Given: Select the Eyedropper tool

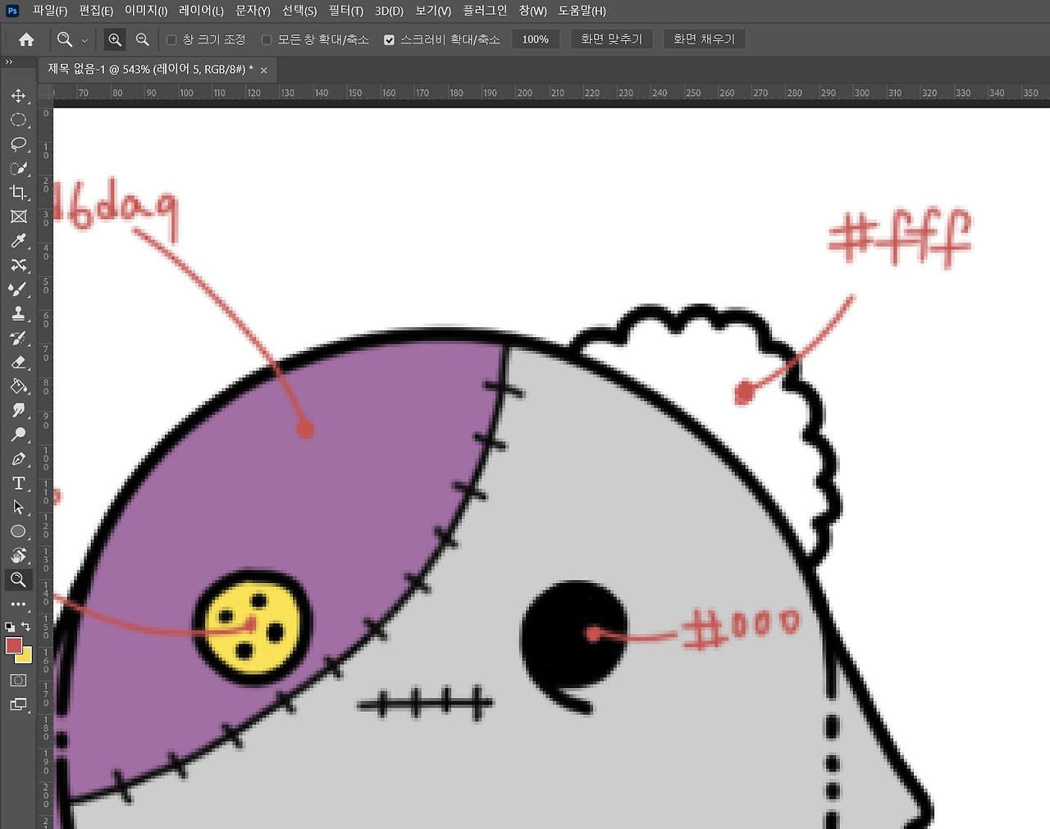Looking at the screenshot, I should coord(18,241).
